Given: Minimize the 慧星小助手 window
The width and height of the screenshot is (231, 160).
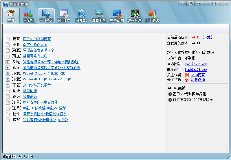Looking at the screenshot, I should coord(206,3).
